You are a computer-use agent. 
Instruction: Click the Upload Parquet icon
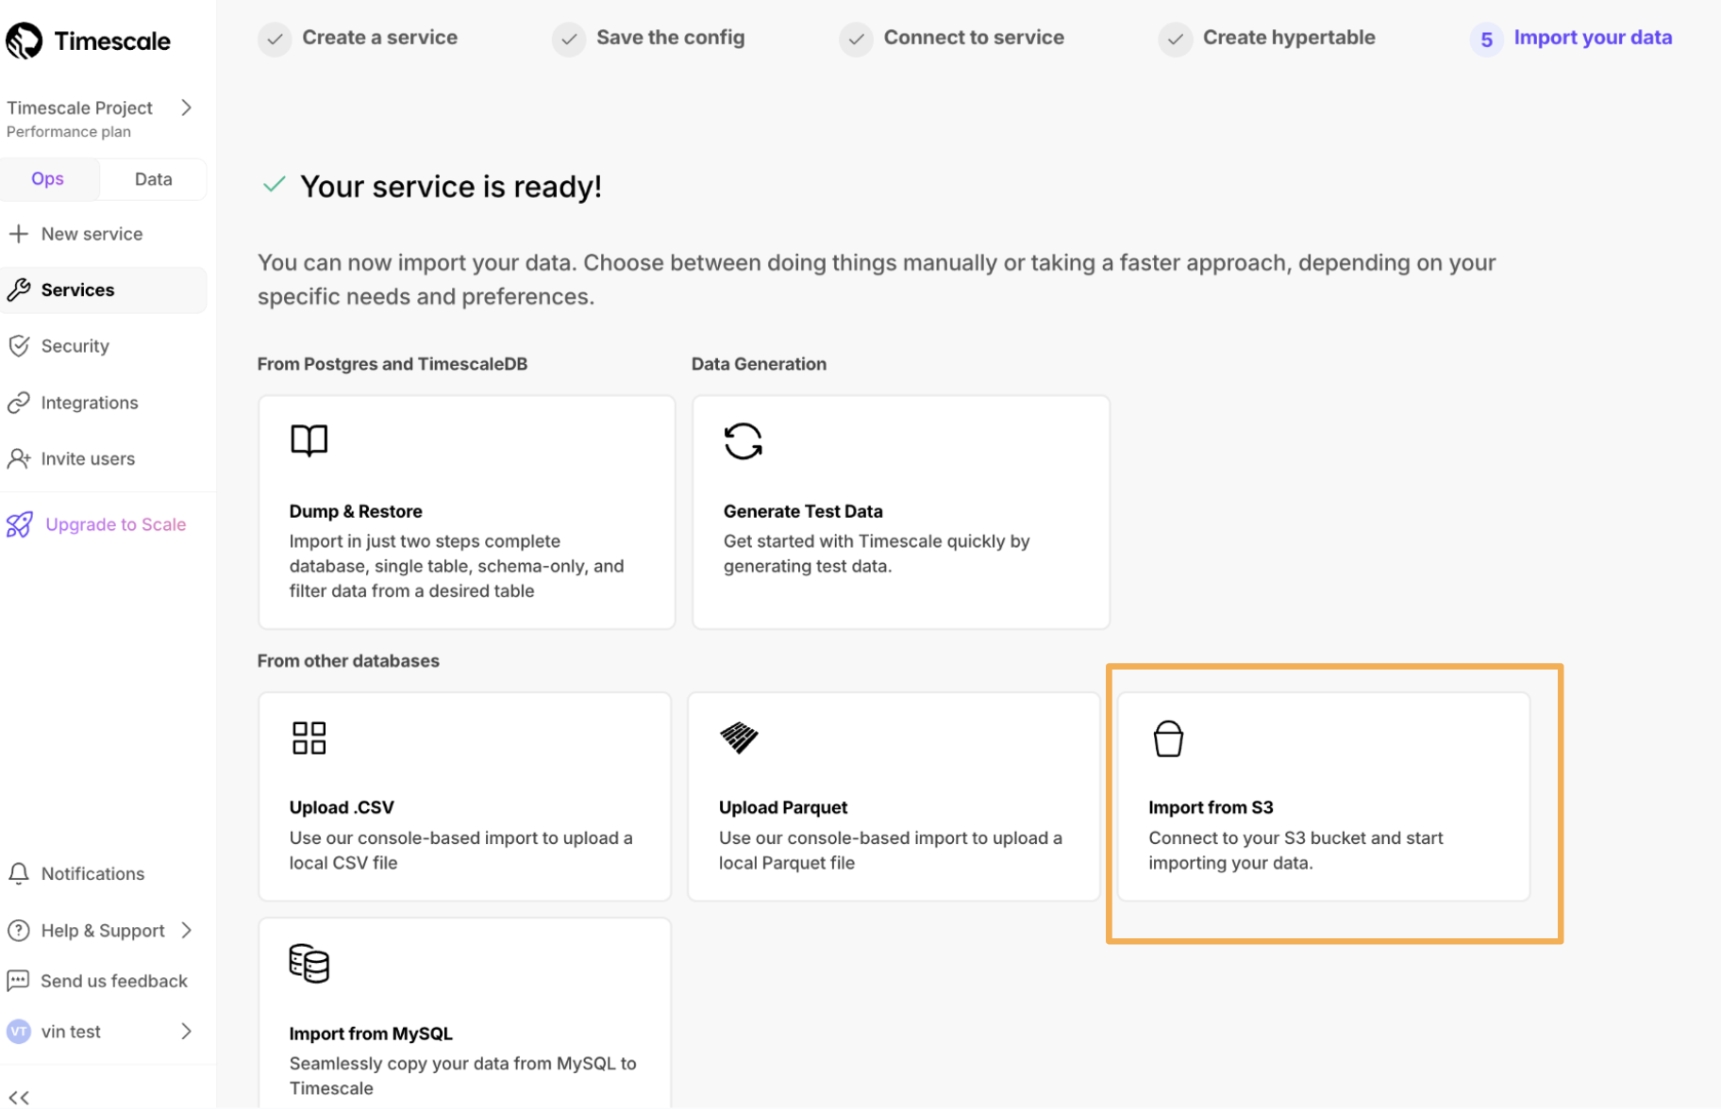tap(739, 737)
